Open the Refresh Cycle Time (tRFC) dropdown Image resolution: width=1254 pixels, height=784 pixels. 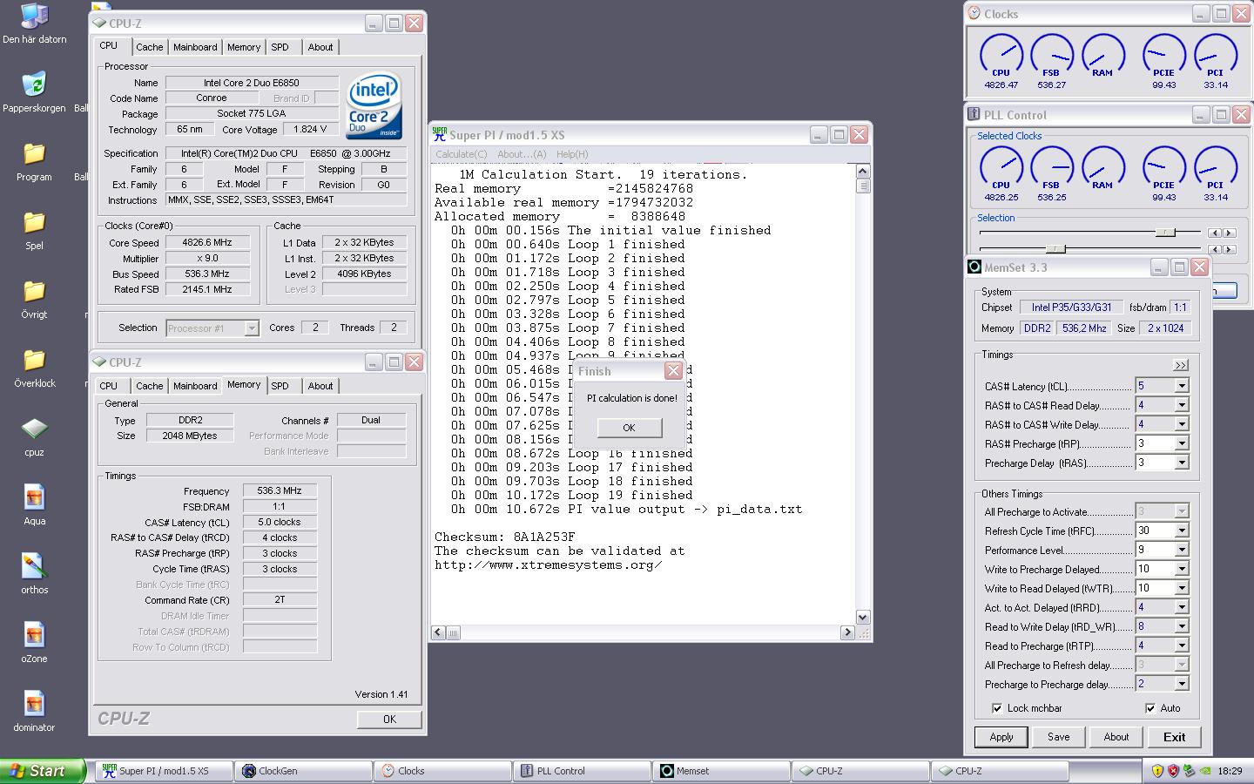click(x=1182, y=531)
